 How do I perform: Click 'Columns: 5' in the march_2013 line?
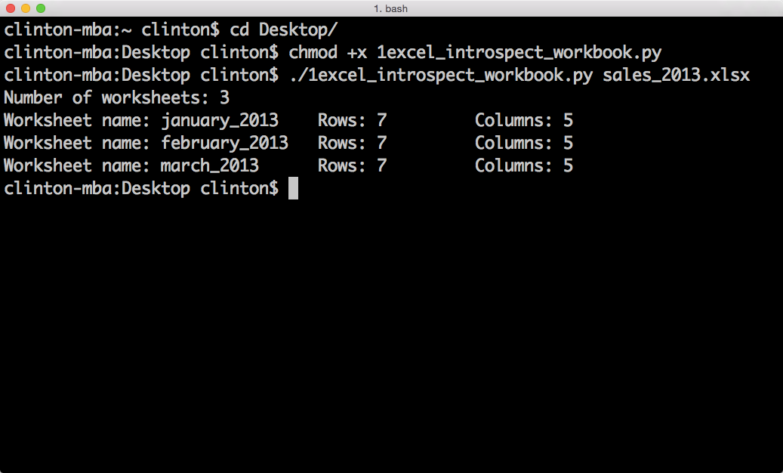[x=524, y=165]
